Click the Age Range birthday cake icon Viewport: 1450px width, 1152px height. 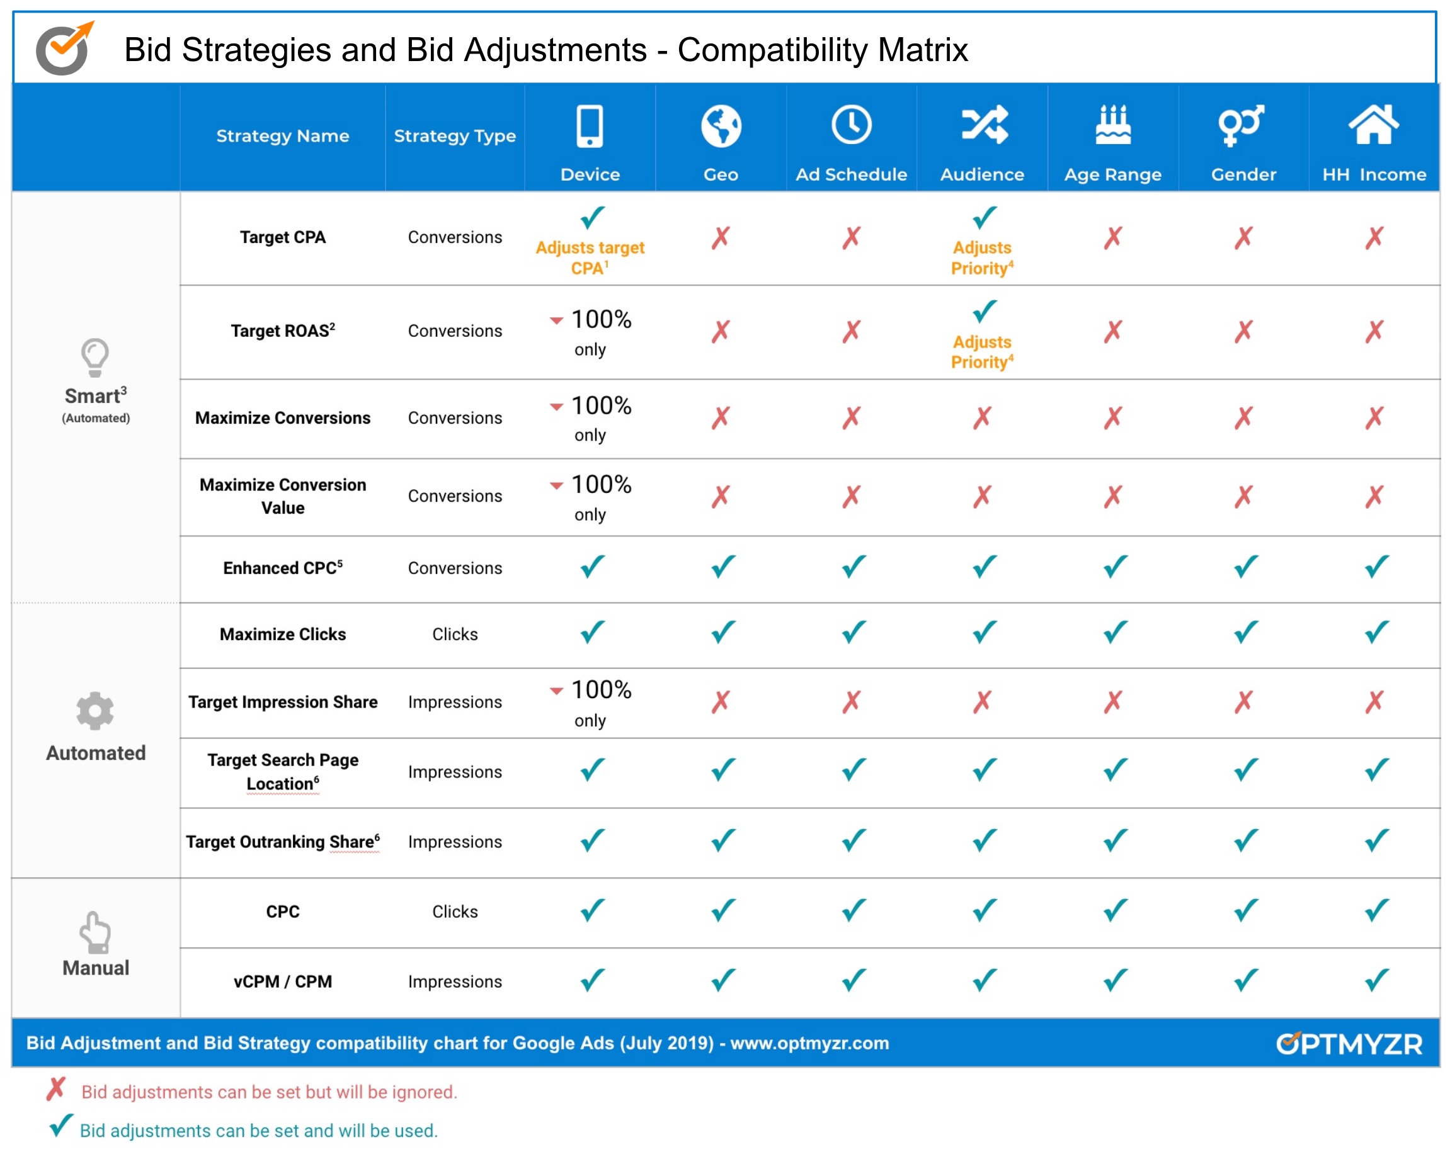[x=1113, y=125]
